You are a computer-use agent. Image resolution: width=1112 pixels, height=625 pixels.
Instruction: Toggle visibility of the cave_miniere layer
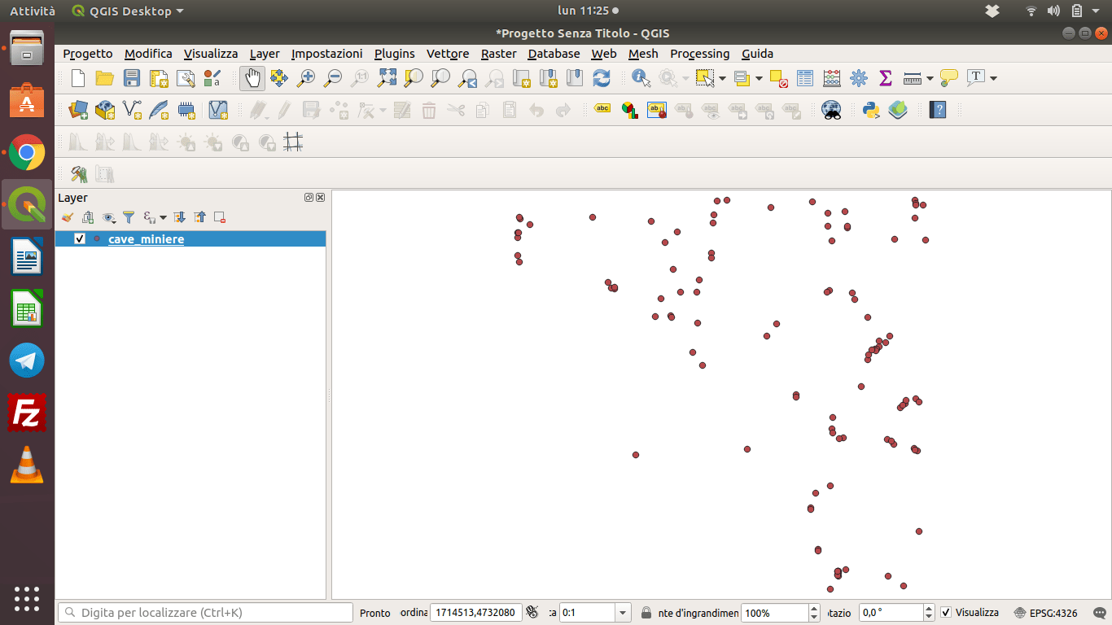tap(79, 238)
